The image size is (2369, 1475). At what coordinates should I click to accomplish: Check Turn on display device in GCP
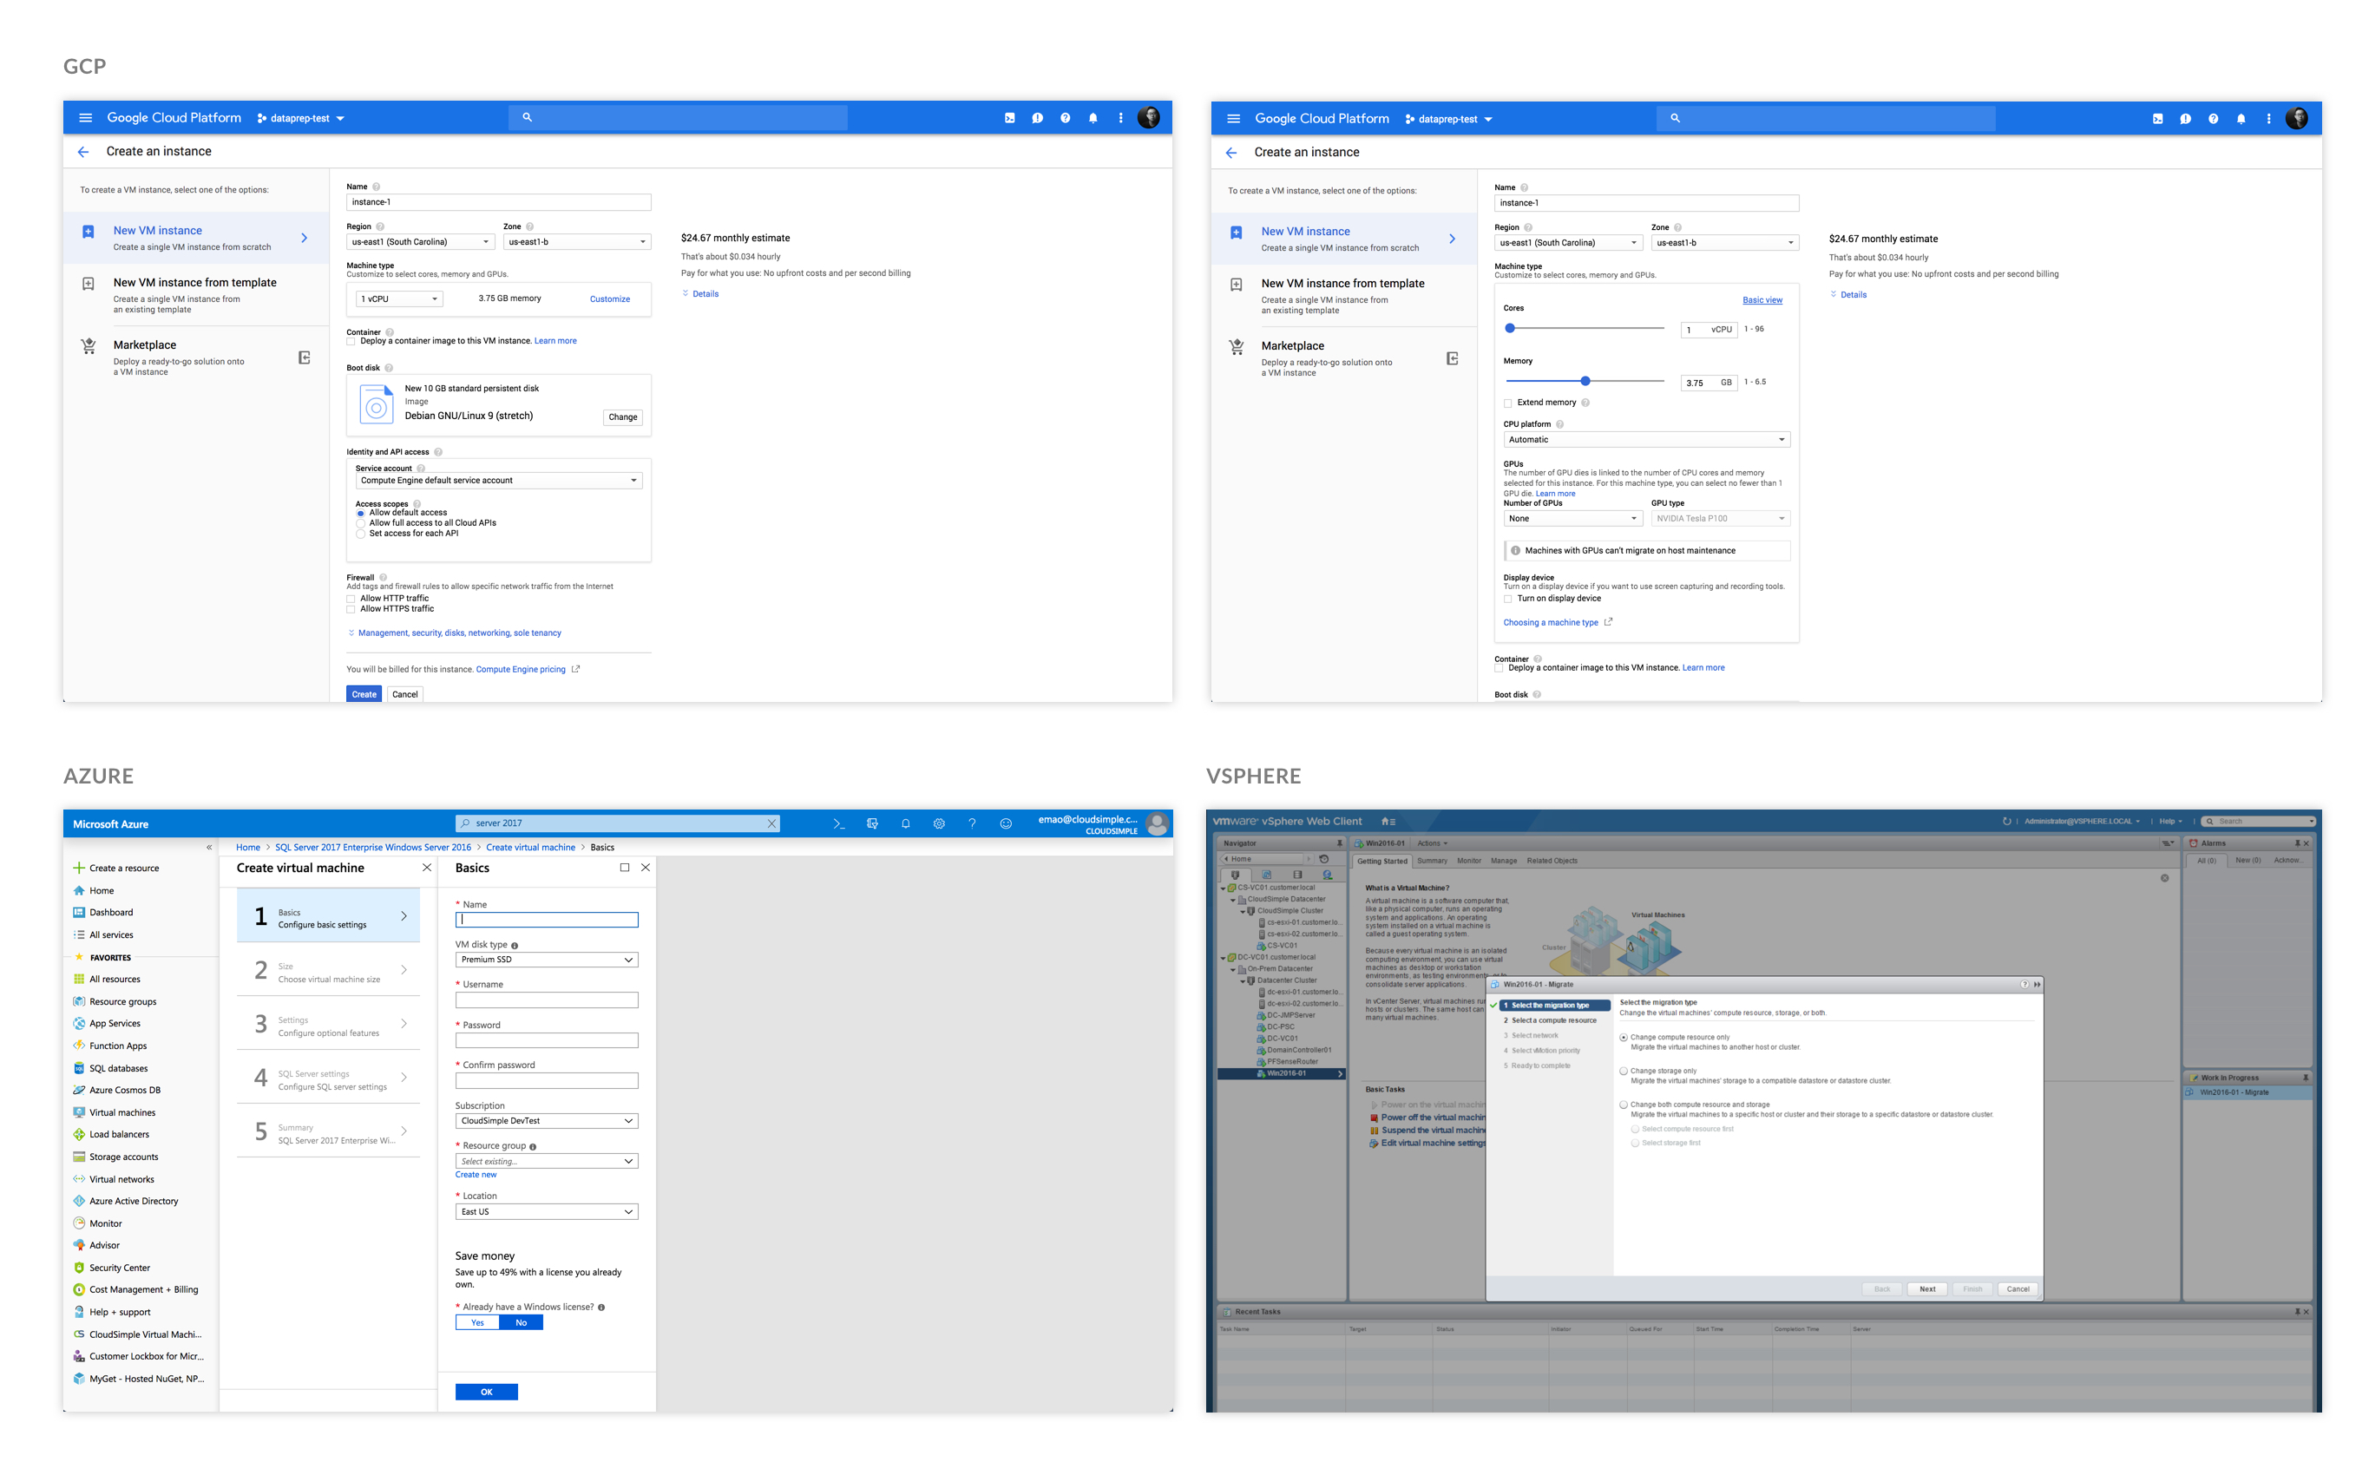1508,599
